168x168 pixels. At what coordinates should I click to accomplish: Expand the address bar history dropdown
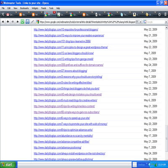[141, 22]
